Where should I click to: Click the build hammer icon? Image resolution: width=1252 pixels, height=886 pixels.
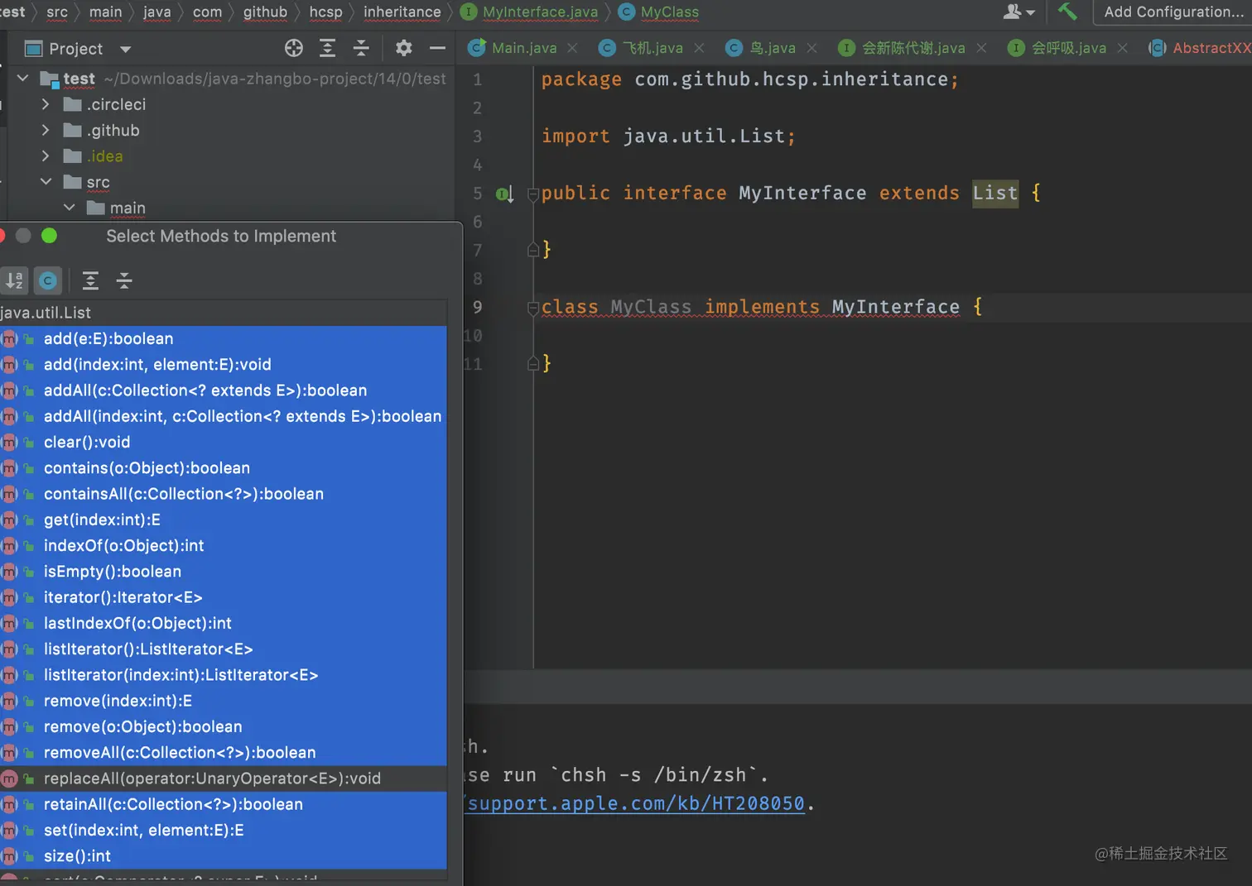[1067, 12]
